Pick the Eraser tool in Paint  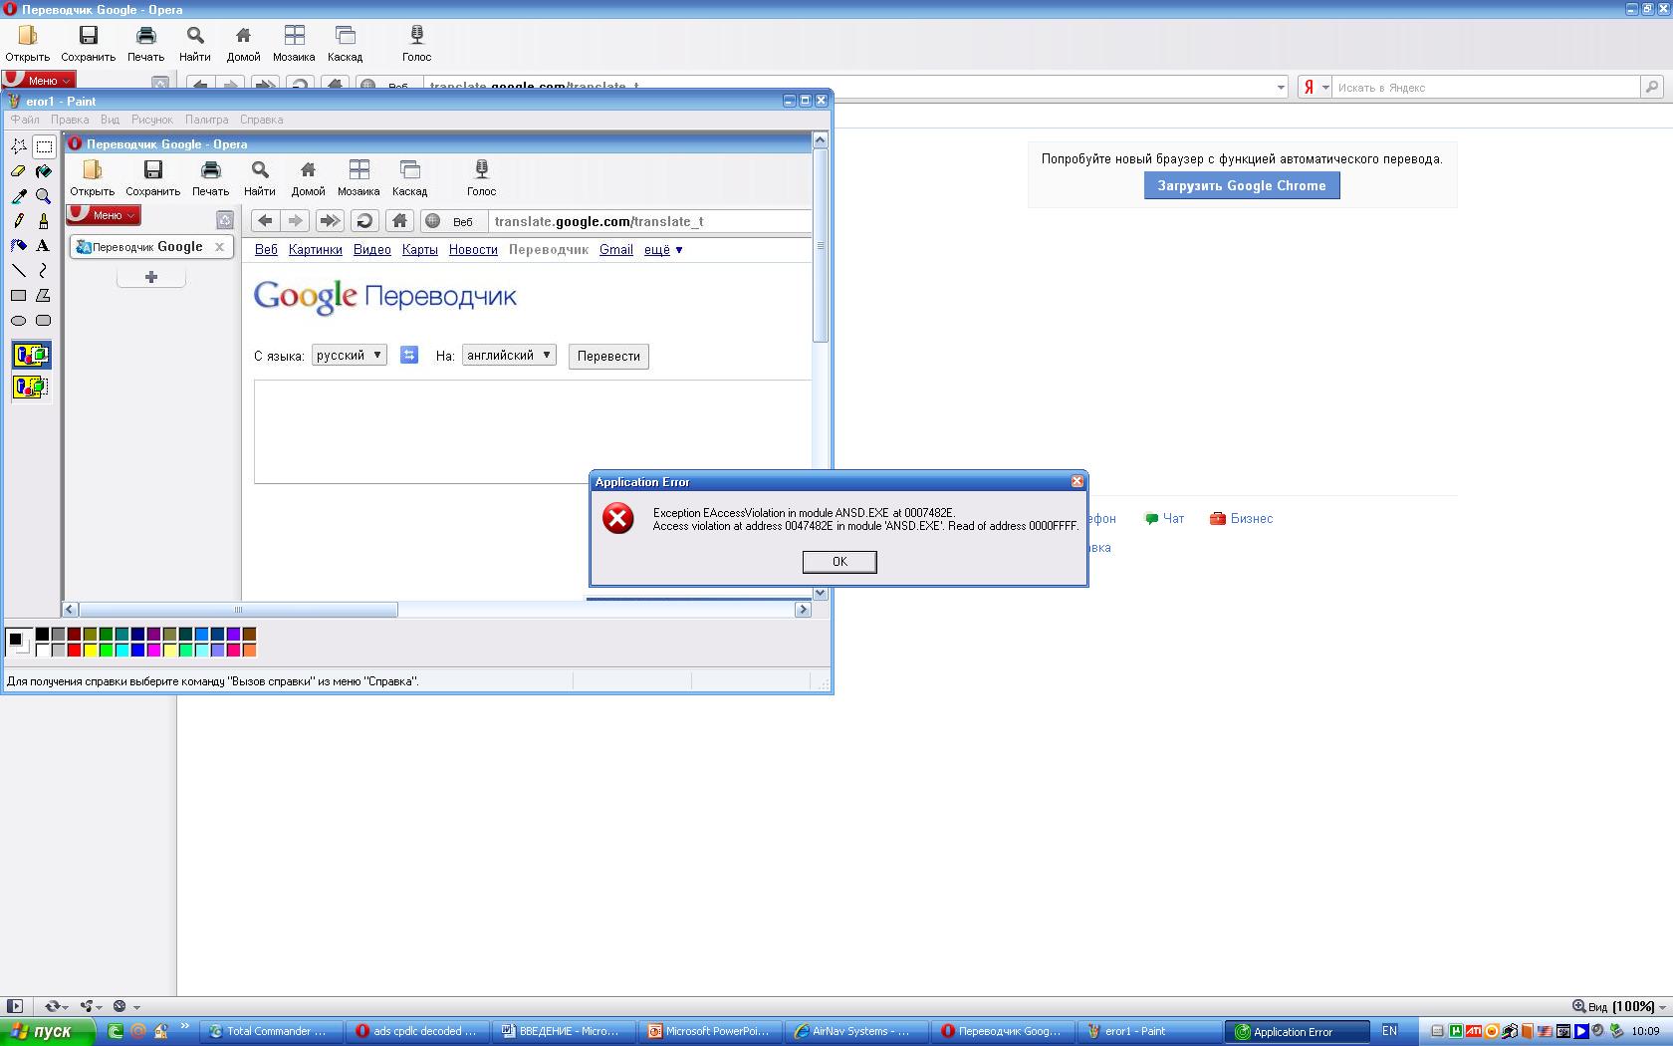click(x=19, y=171)
